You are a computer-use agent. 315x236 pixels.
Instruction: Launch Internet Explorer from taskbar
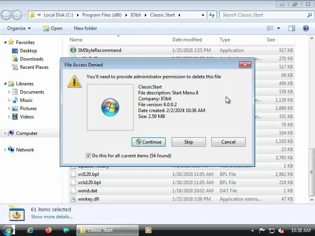(30, 230)
